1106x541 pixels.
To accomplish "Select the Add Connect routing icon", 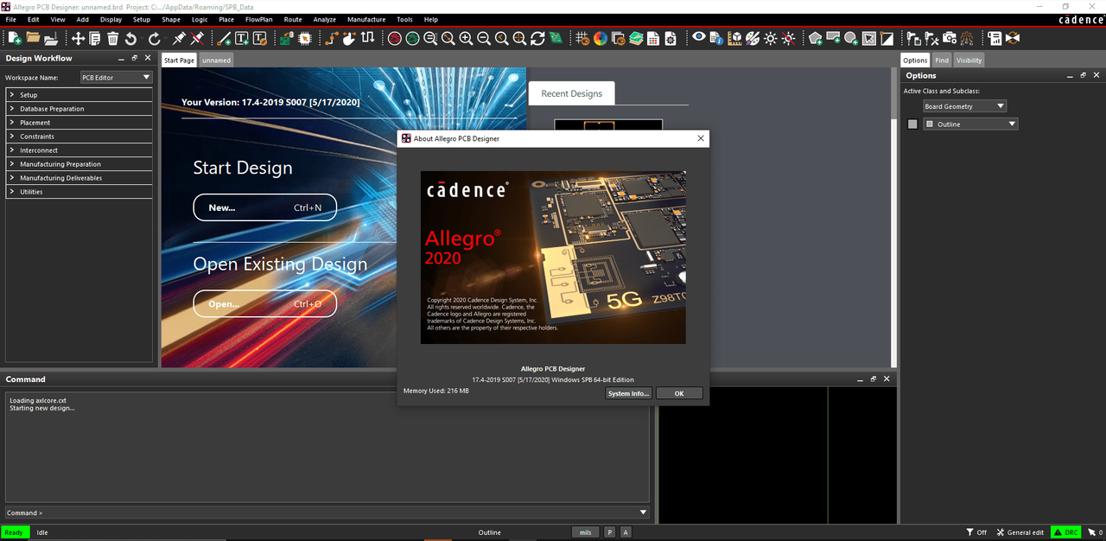I will [332, 38].
